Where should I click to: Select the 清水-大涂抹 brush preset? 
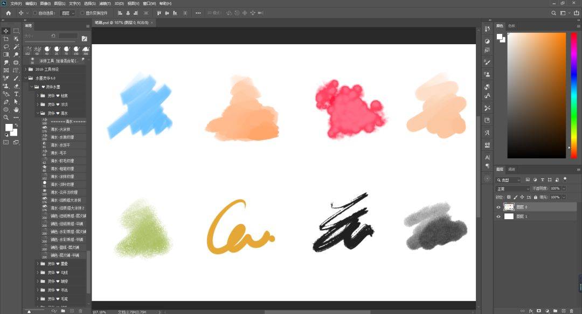pyautogui.click(x=60, y=129)
